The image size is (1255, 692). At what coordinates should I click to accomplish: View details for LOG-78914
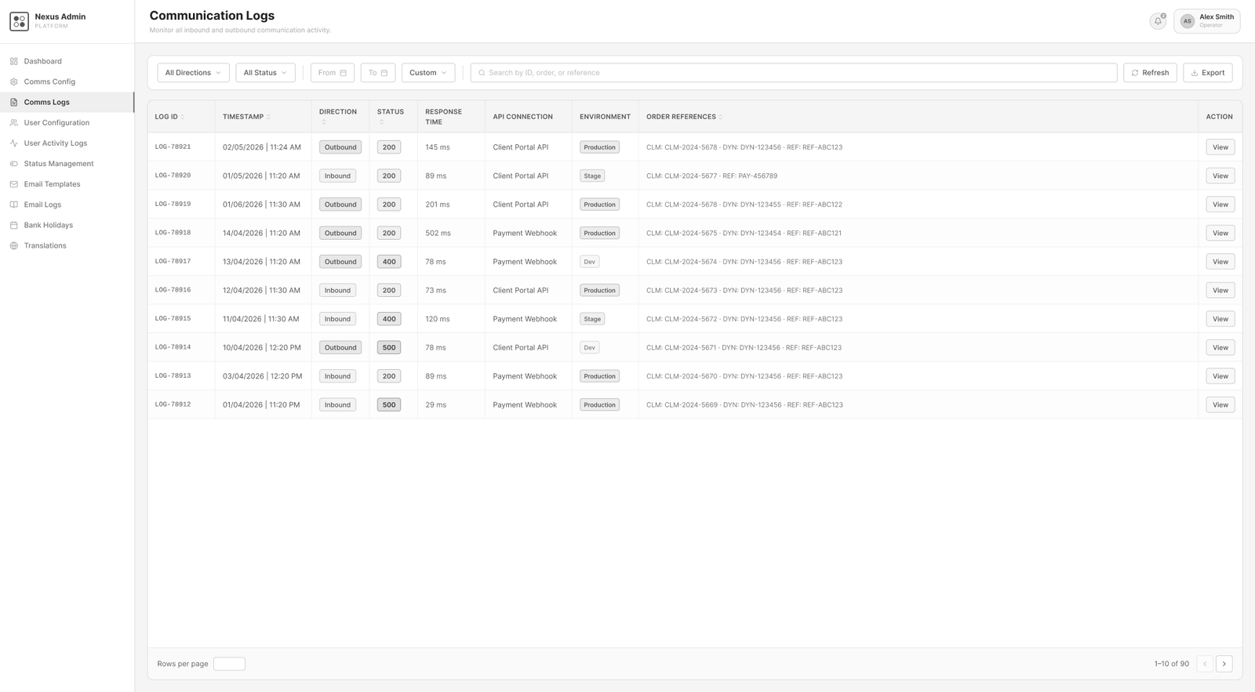1220,347
